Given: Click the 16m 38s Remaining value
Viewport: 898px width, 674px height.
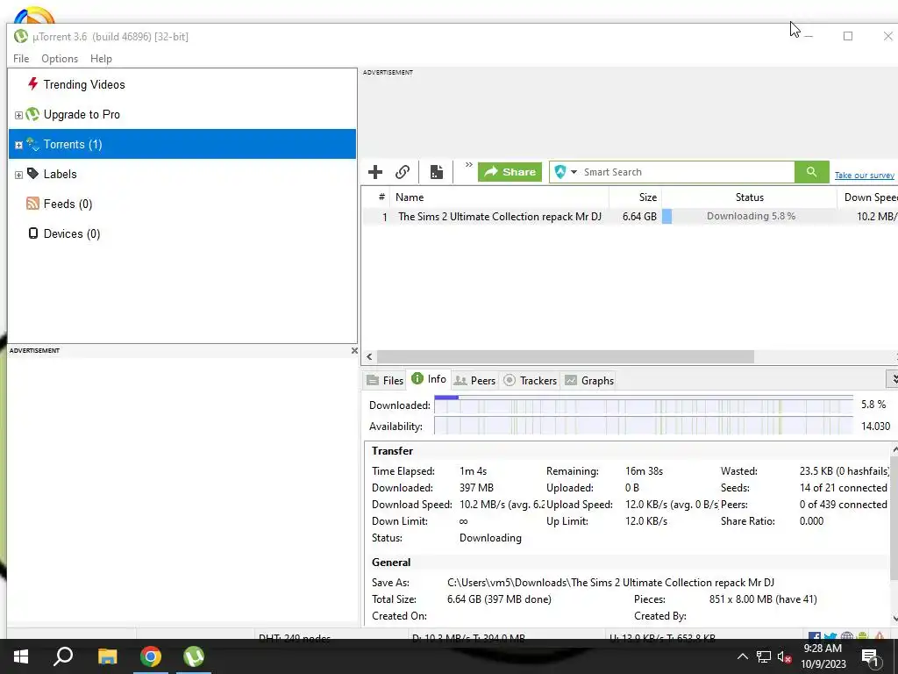Looking at the screenshot, I should tap(644, 471).
